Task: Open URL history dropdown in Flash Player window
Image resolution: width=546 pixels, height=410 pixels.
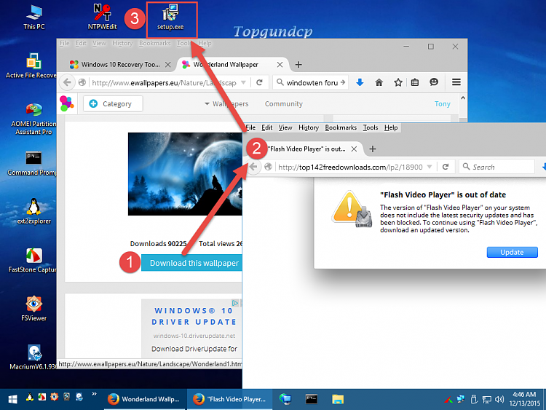Action: [x=430, y=167]
